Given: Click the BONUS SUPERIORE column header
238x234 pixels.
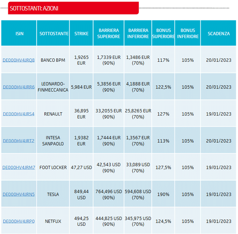Looking at the screenshot, I should (163, 34).
